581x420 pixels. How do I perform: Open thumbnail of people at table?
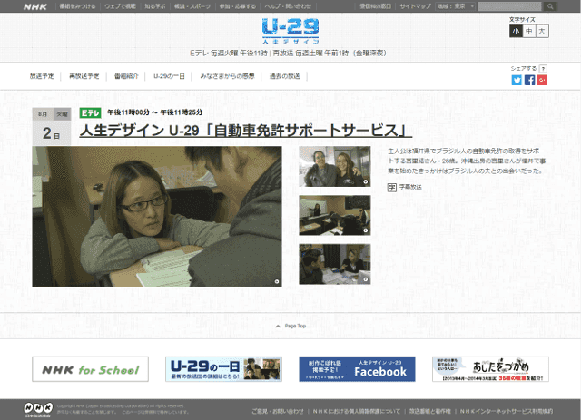(335, 264)
